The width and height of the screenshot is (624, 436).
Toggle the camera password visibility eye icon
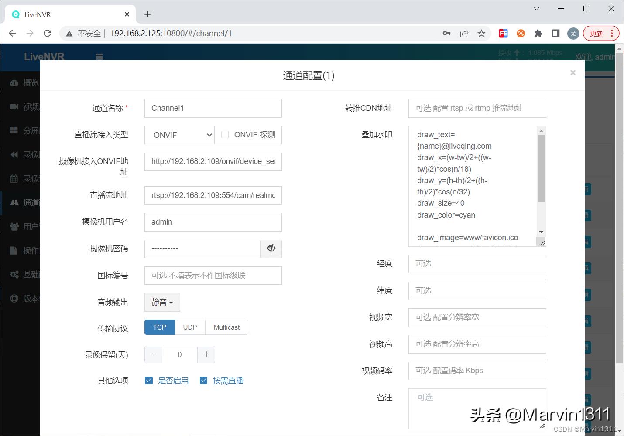click(271, 249)
